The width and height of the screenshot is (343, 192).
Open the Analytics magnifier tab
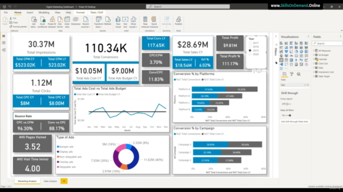pos(299,74)
